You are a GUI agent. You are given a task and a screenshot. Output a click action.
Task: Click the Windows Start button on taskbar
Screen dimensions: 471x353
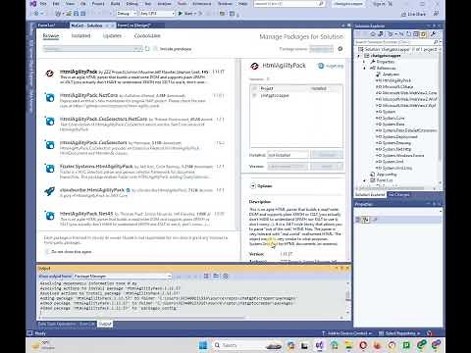tap(203, 345)
